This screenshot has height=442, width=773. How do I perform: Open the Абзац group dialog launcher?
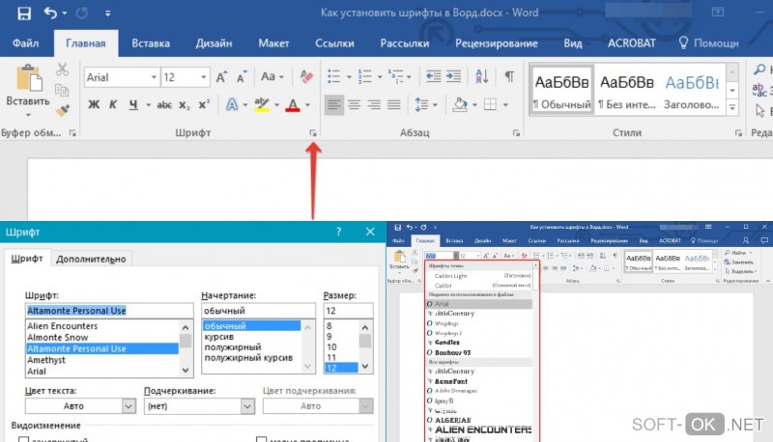pyautogui.click(x=516, y=133)
